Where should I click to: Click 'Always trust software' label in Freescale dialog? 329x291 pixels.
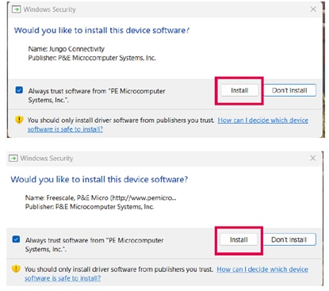[x=94, y=245]
